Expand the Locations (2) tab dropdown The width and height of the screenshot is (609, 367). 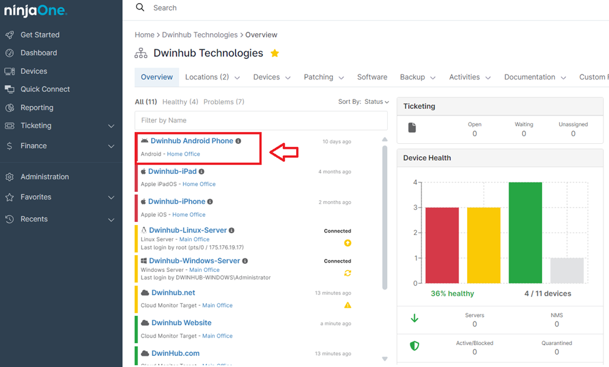(237, 78)
